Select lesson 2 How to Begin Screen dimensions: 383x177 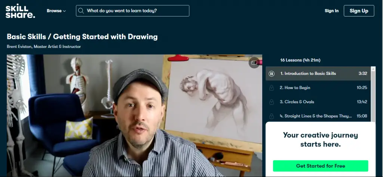295,88
